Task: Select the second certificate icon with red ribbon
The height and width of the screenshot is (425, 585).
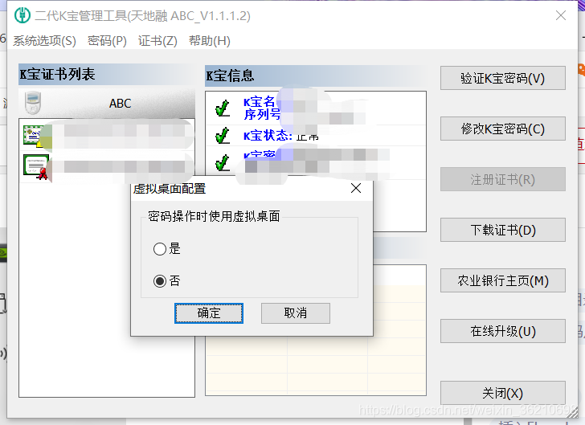Action: [x=37, y=166]
